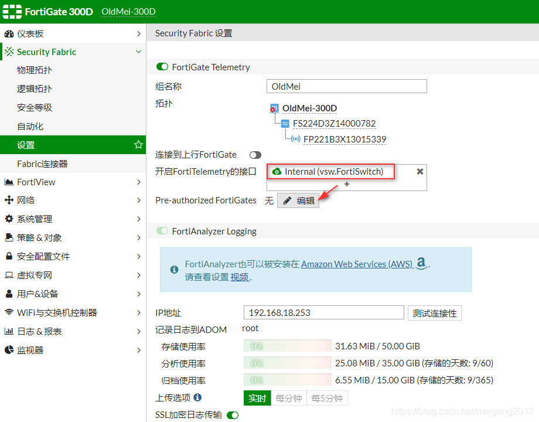Image resolution: width=539 pixels, height=422 pixels.
Task: Click the lock icon beside 安全配置文件
Action: (x=9, y=256)
